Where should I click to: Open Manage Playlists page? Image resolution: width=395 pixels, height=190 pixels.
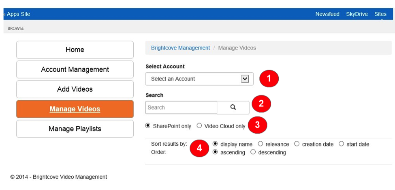(x=75, y=129)
